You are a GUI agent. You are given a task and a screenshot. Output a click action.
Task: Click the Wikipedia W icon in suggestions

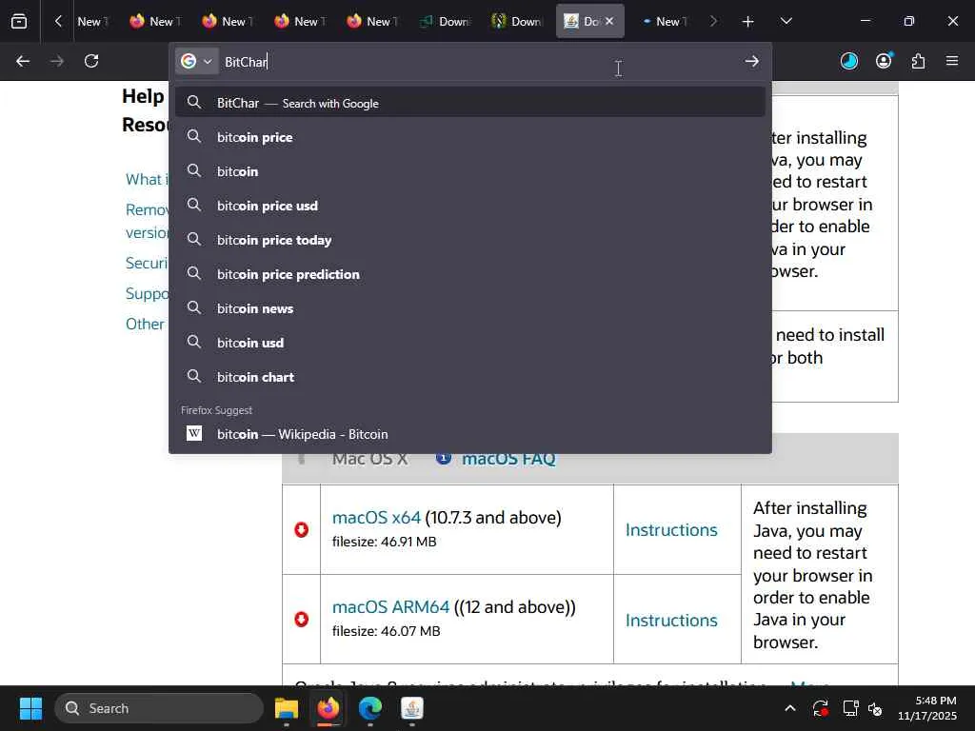194,433
